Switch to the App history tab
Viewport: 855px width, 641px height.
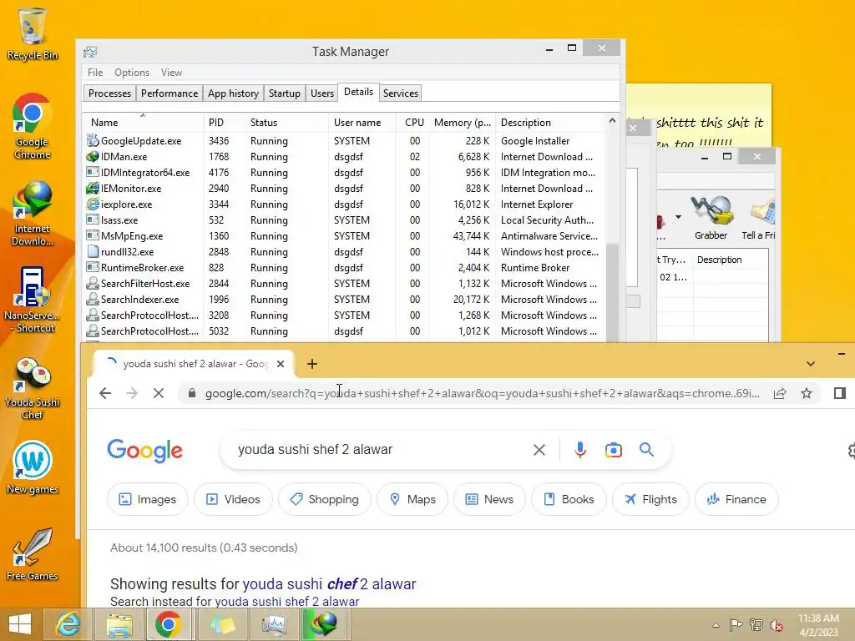(x=234, y=93)
